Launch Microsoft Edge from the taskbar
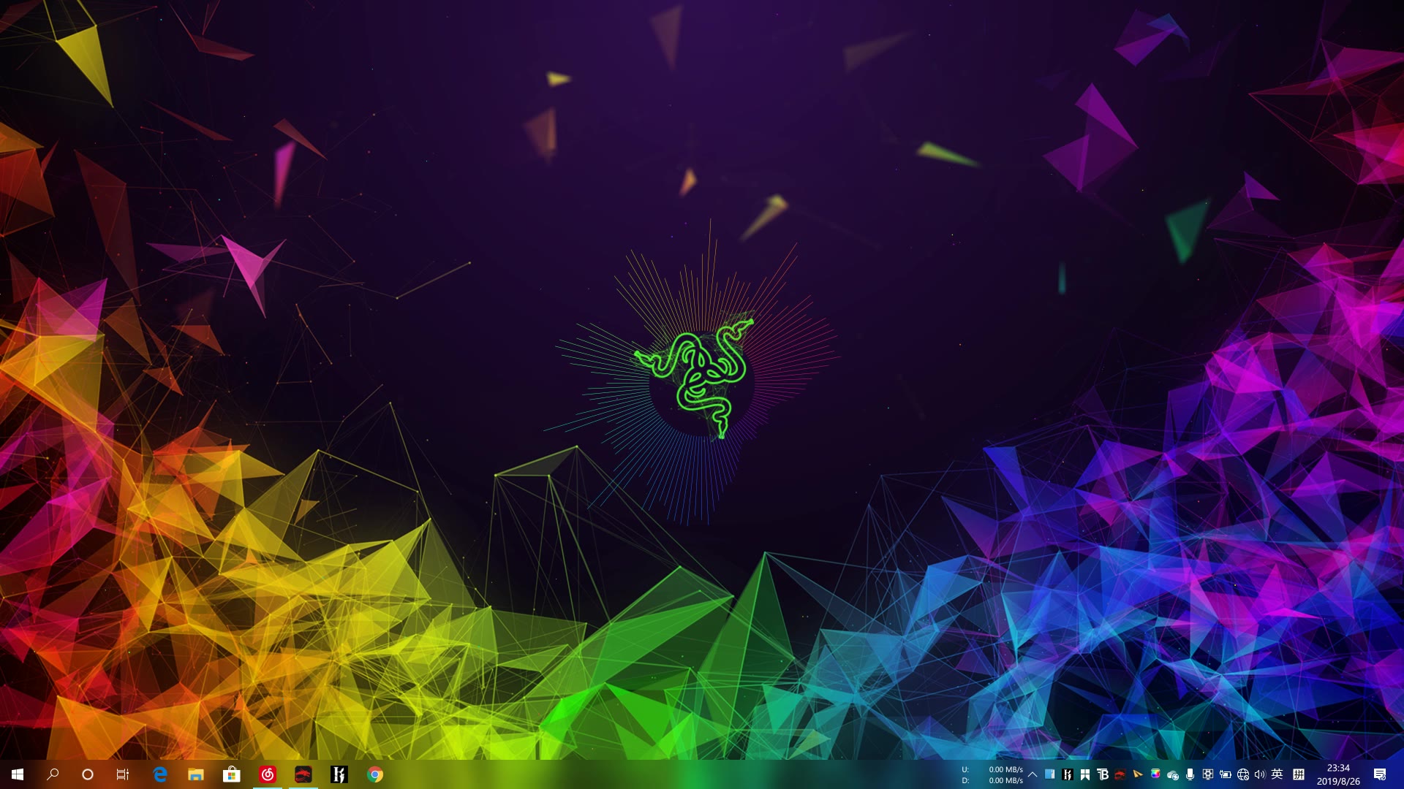The width and height of the screenshot is (1404, 789). pos(158,774)
